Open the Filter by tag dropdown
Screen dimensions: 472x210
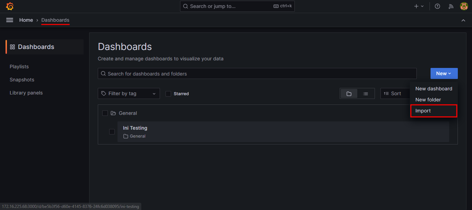coord(129,93)
